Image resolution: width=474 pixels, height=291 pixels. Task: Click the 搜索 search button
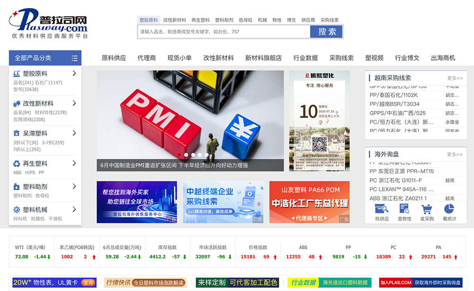pos(327,32)
